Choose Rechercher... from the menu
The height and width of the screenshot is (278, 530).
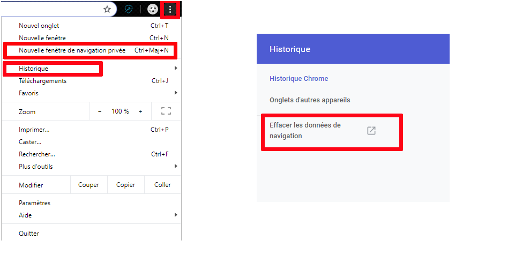[91, 154]
